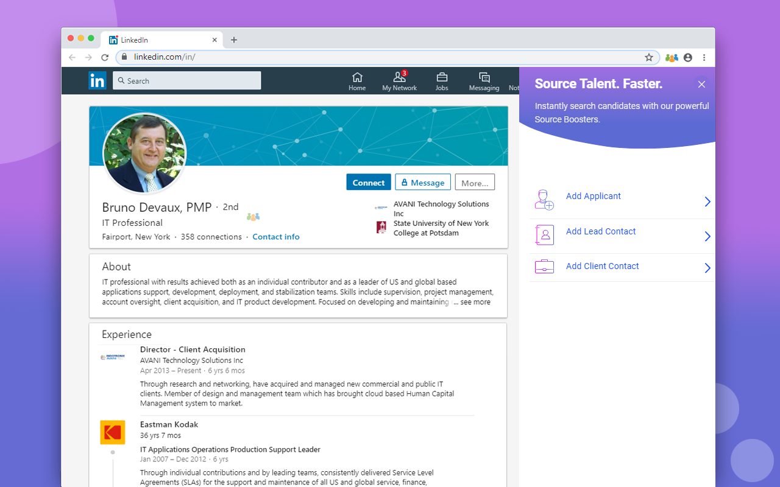Open the More... dropdown button
This screenshot has width=780, height=487.
[475, 183]
